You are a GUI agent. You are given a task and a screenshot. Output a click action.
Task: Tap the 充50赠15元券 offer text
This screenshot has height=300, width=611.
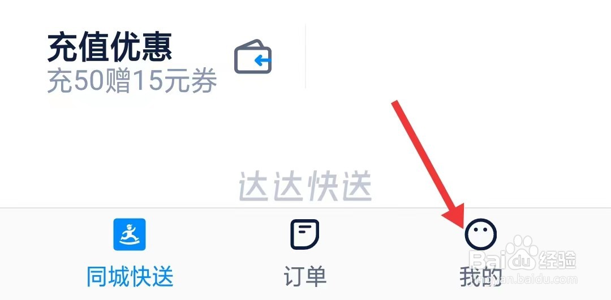click(x=132, y=81)
